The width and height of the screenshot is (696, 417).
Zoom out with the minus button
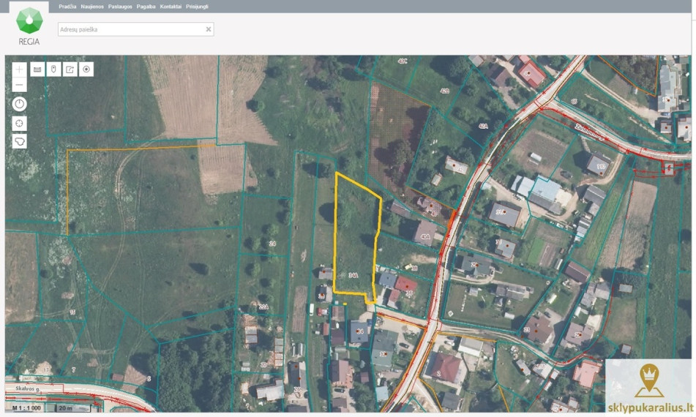coord(19,84)
